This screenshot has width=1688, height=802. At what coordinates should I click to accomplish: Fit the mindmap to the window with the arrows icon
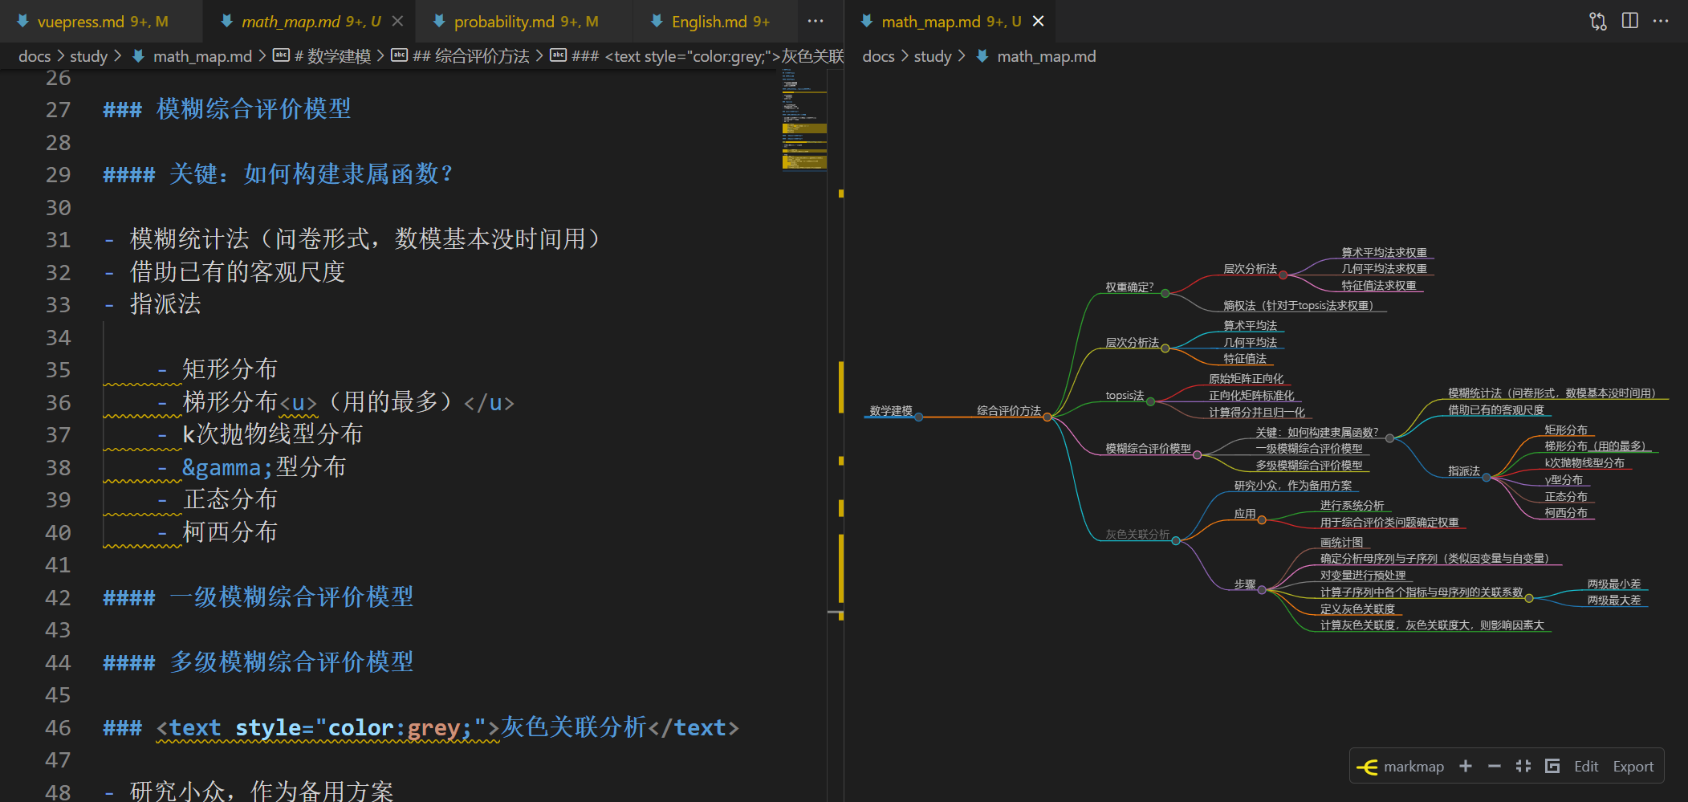[1523, 766]
